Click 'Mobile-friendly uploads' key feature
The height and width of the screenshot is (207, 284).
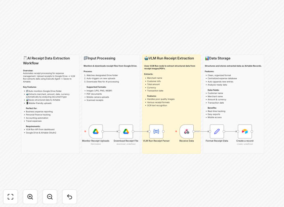[39, 103]
